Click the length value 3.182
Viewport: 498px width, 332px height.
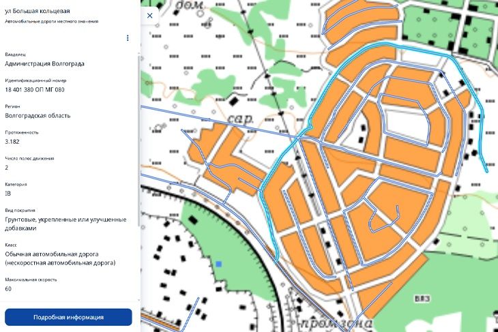coord(12,141)
